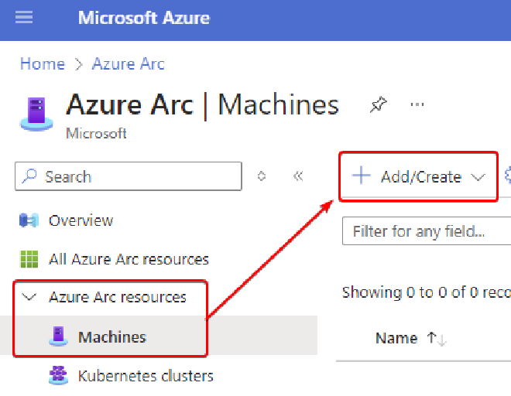The width and height of the screenshot is (511, 396).
Task: Collapse the sidebar with double chevron
Action: [298, 176]
